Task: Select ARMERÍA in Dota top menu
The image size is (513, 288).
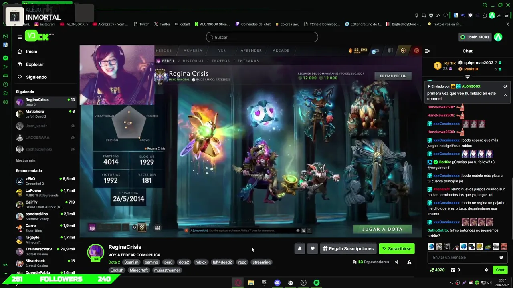Action: (193, 50)
